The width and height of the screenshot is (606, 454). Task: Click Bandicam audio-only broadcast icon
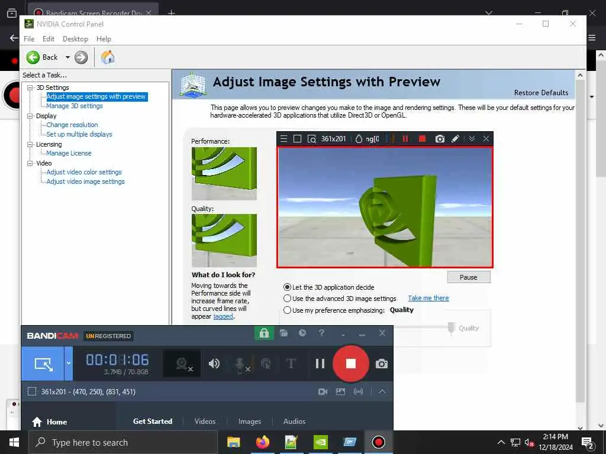pyautogui.click(x=358, y=392)
